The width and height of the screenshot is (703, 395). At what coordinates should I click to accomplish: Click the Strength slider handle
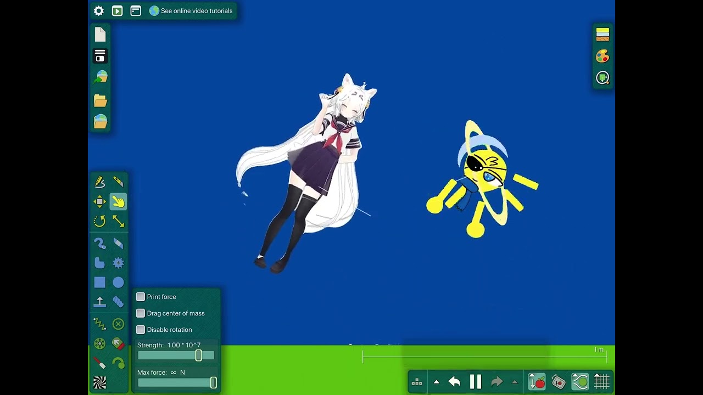click(x=199, y=356)
